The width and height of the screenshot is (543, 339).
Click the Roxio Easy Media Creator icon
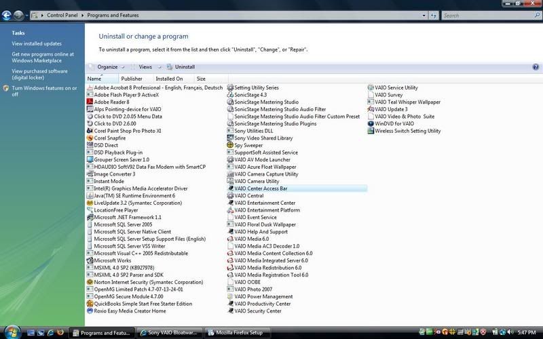(x=90, y=311)
